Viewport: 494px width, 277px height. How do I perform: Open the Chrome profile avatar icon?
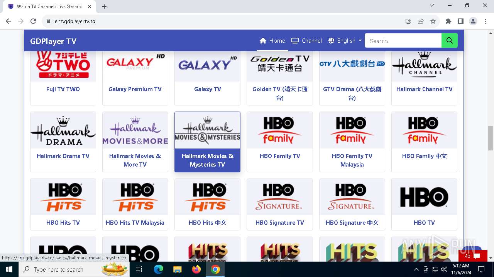(473, 21)
